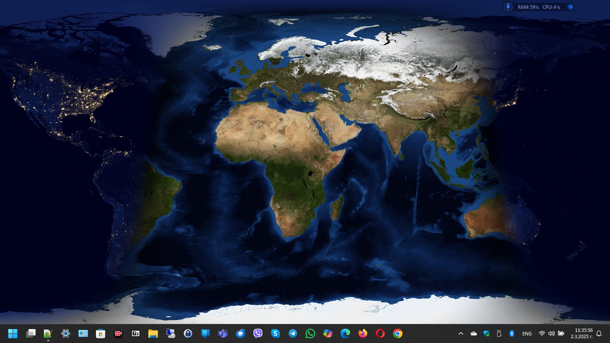This screenshot has width=610, height=343.
Task: Open the blue desktop monitor app icon
Action: [206, 333]
